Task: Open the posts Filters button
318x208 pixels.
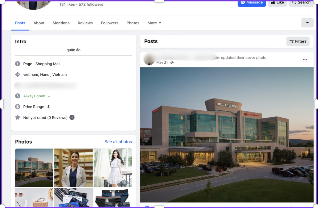Action: pyautogui.click(x=298, y=41)
